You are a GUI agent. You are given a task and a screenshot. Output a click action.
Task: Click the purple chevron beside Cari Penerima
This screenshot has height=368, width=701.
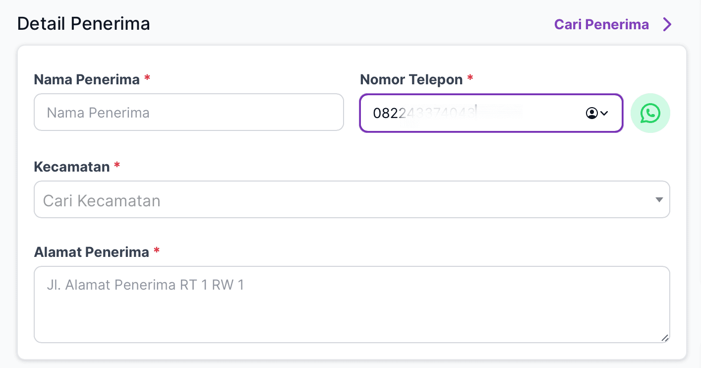(x=667, y=24)
